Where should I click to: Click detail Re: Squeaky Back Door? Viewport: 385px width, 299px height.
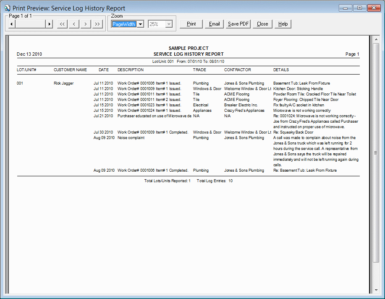tap(293, 132)
